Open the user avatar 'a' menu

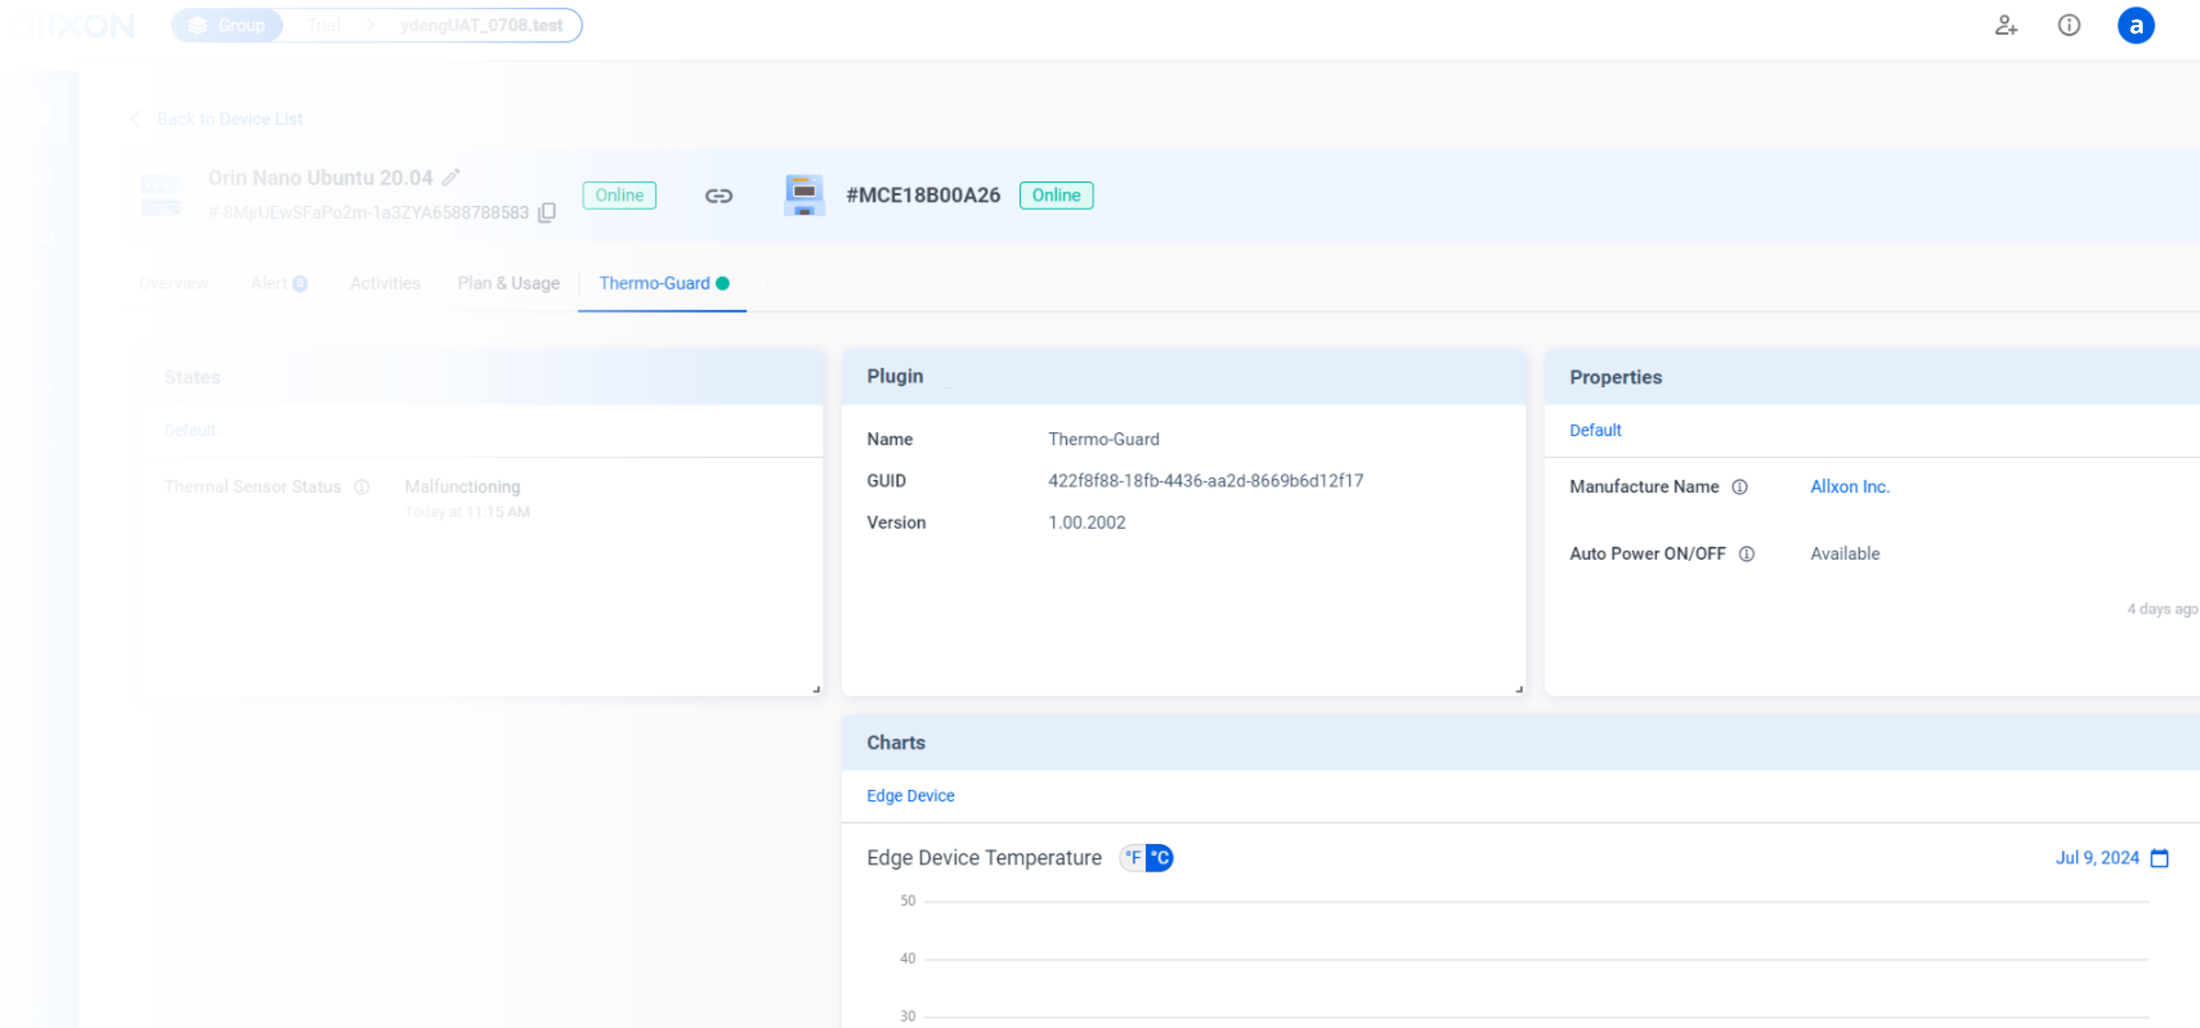point(2135,26)
